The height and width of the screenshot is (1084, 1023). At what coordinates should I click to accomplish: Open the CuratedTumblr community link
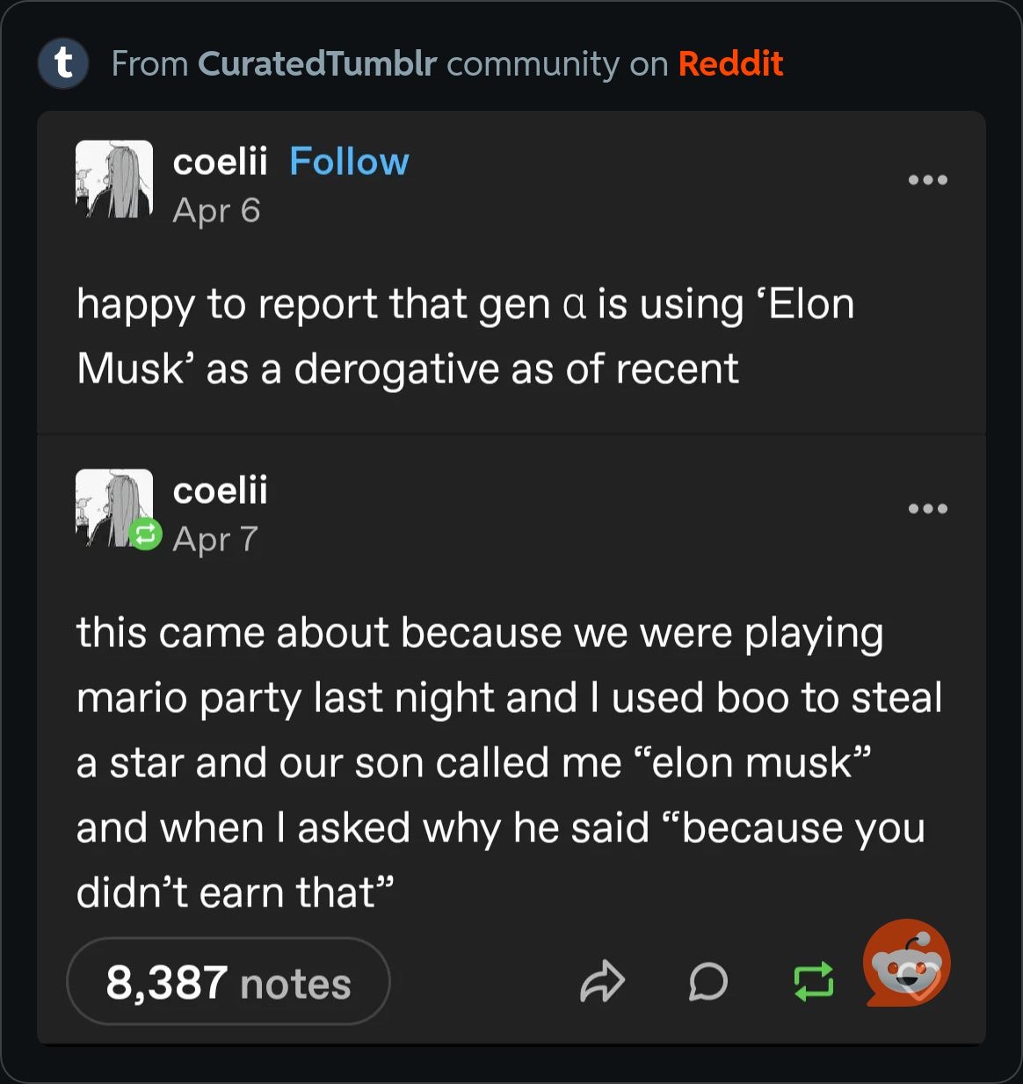(317, 64)
